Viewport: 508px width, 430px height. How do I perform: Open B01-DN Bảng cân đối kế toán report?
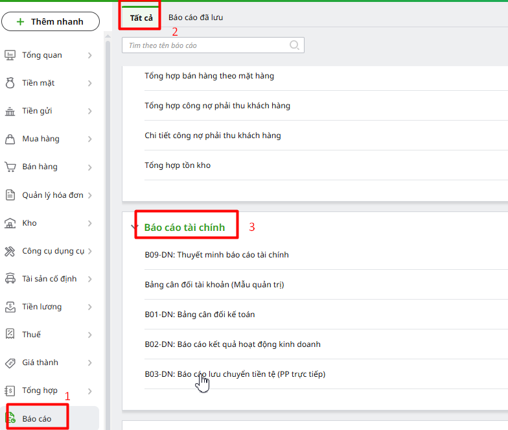(200, 315)
